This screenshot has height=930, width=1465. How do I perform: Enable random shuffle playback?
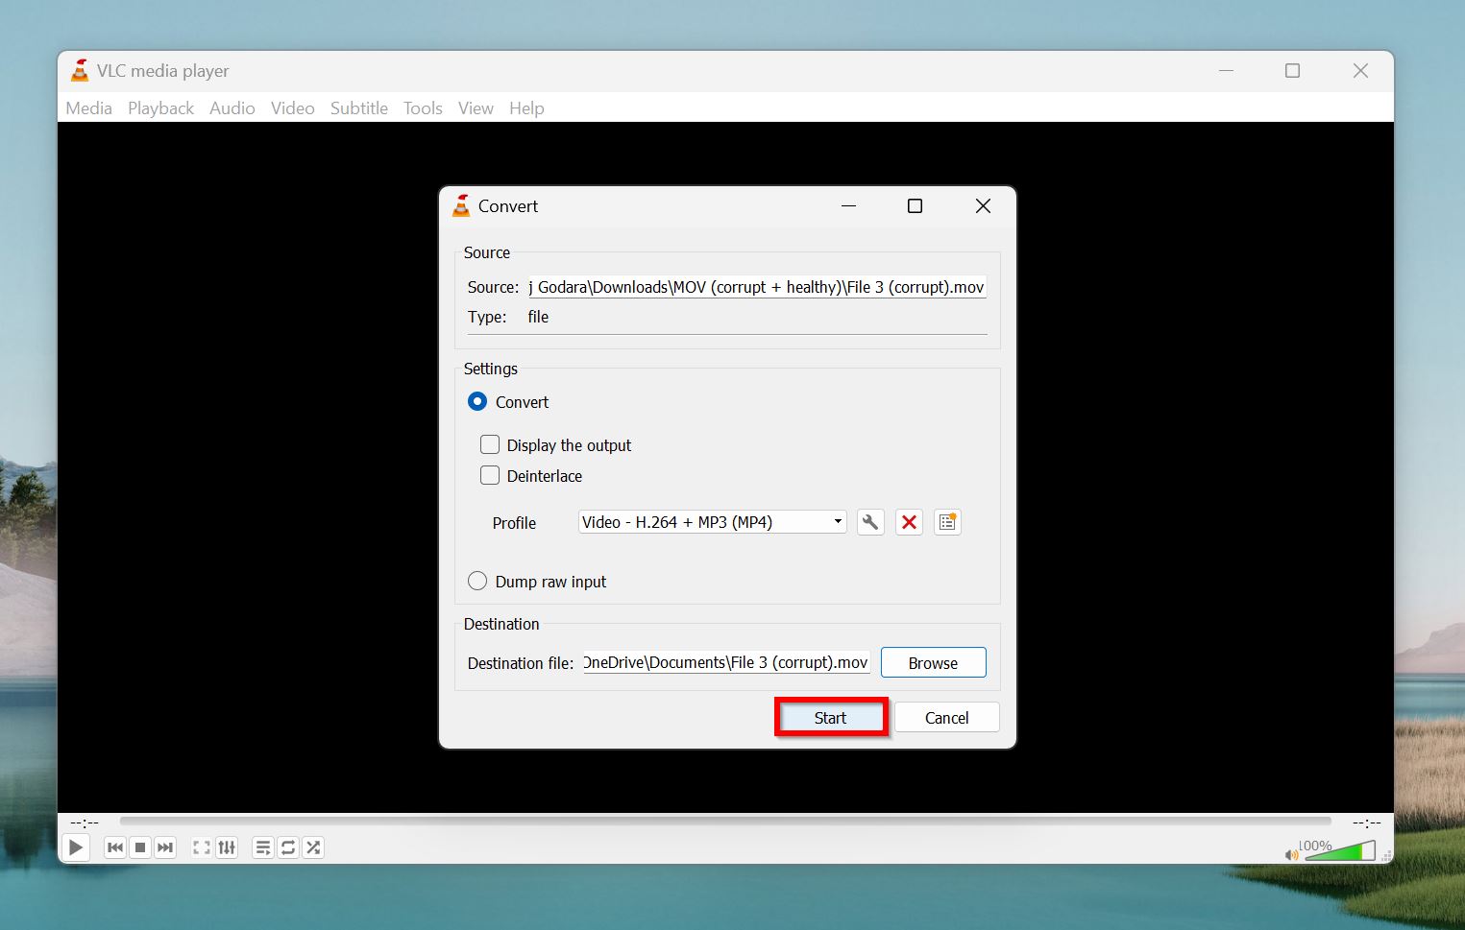(313, 847)
